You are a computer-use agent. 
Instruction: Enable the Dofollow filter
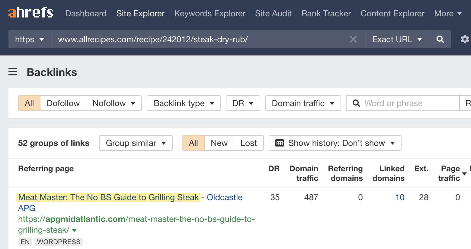[63, 103]
